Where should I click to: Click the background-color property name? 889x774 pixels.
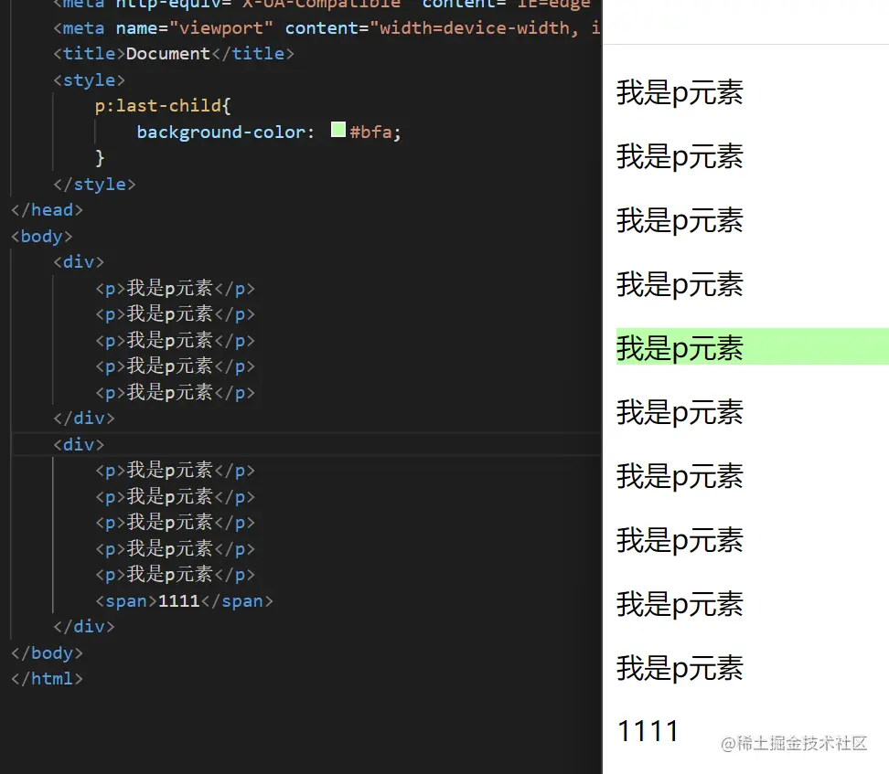[221, 132]
